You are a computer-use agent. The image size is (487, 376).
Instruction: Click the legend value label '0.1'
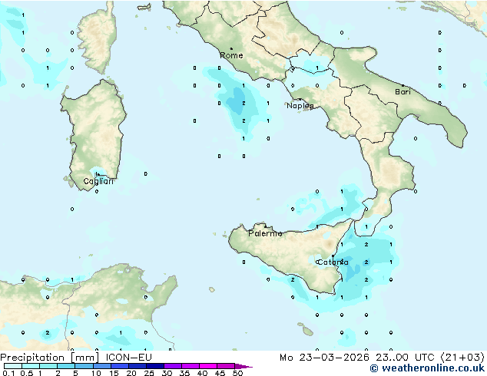pyautogui.click(x=8, y=373)
